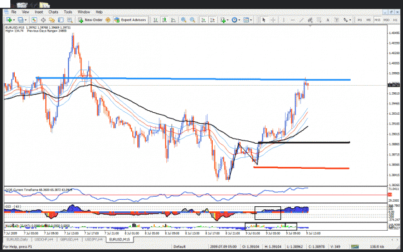403x252 pixels.
Task: Open a new chart window
Action: tap(9, 20)
